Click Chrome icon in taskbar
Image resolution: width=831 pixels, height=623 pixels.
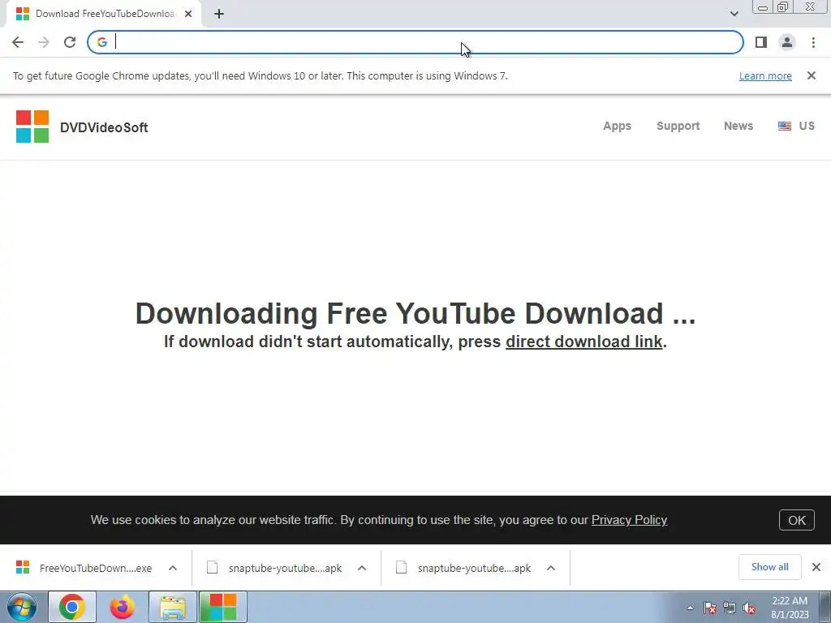click(x=72, y=607)
